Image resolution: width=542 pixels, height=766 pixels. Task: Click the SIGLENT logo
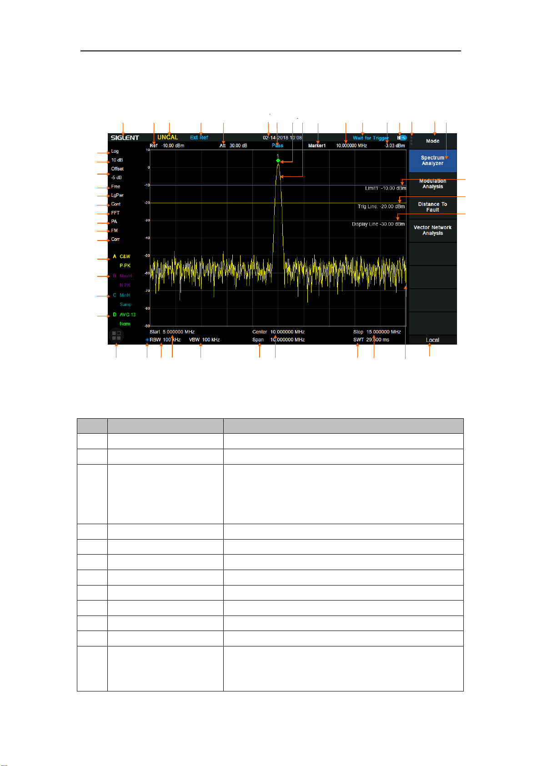[x=125, y=138]
